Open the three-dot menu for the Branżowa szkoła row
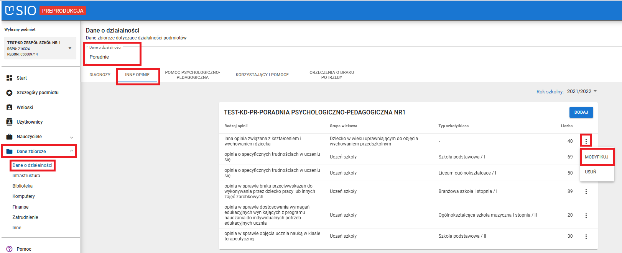This screenshot has width=622, height=253. 586,191
